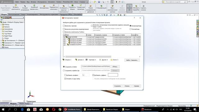
Task: Expand the Основание<1> component node
Action: 1,40
